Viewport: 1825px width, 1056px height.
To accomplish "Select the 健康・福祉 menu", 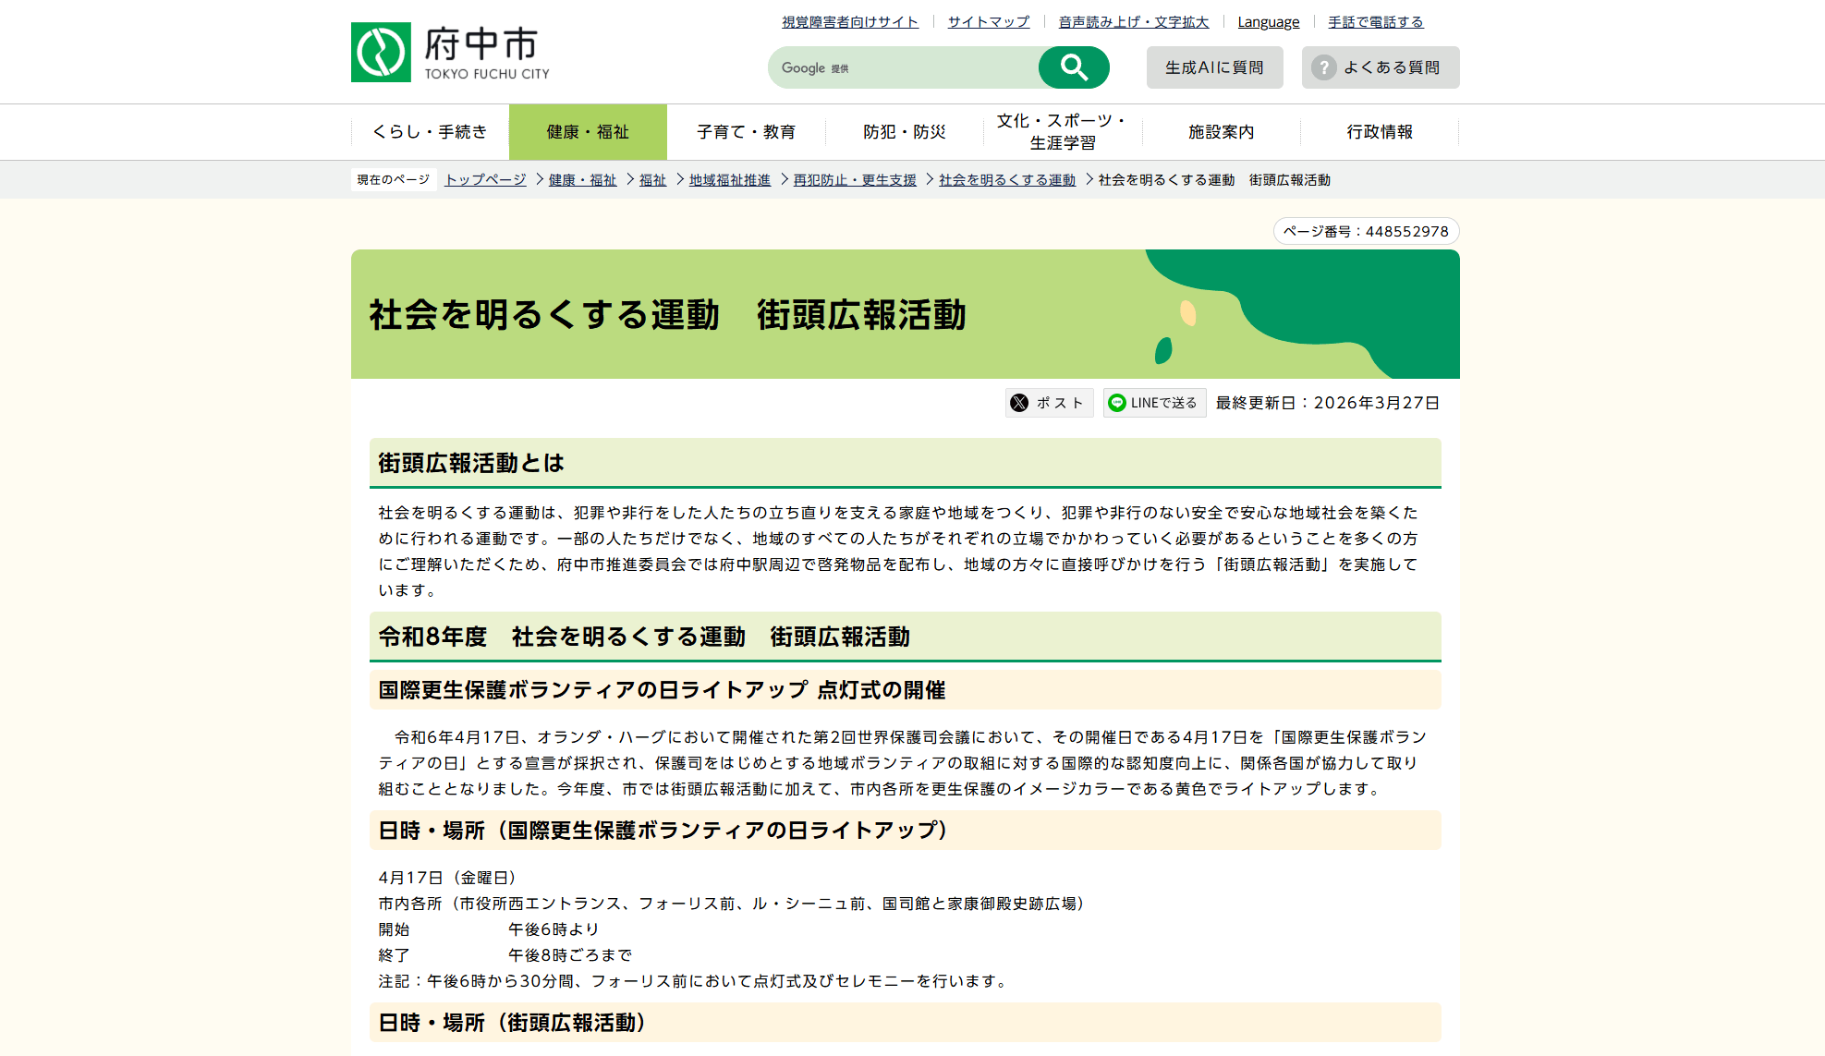I will click(588, 132).
